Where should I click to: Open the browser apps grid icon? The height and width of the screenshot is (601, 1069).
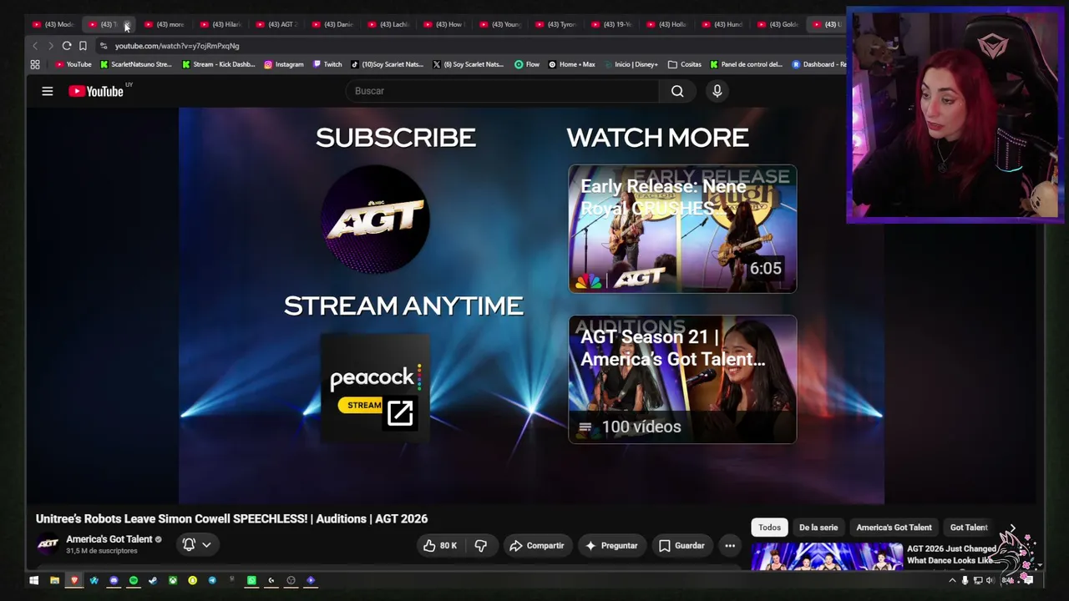(35, 64)
